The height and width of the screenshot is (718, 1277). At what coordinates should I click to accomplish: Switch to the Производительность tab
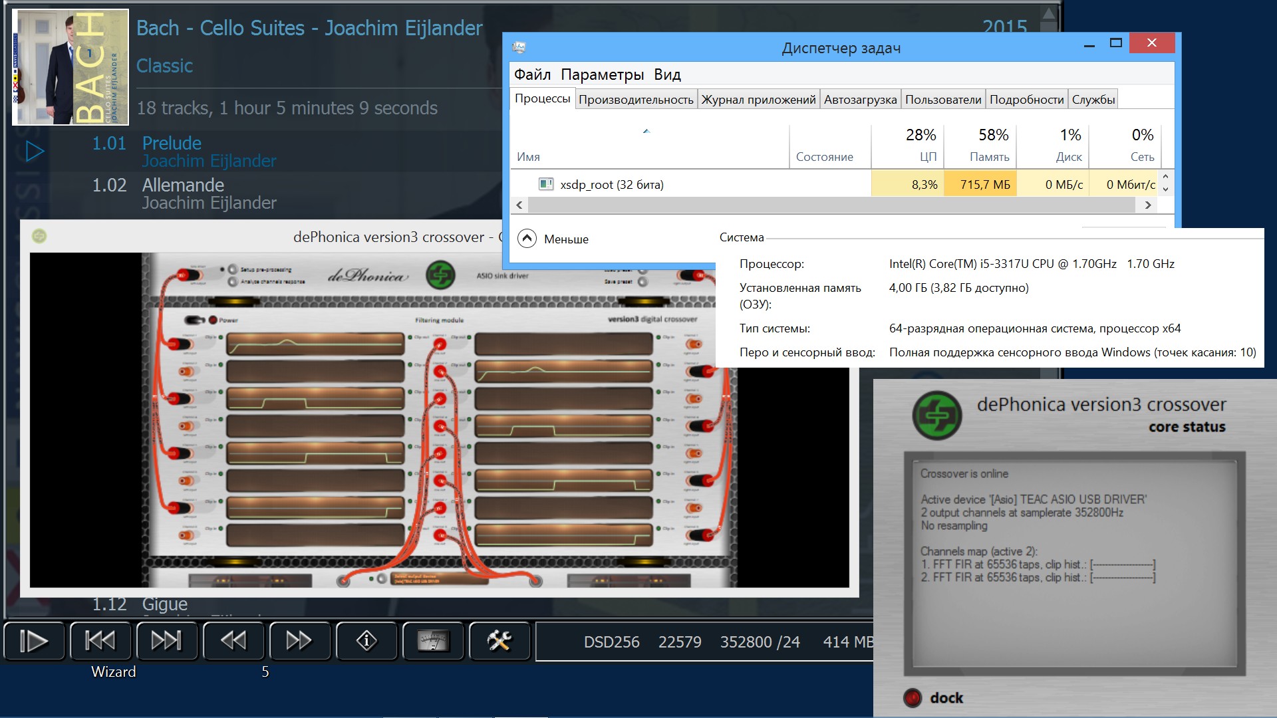pyautogui.click(x=635, y=100)
